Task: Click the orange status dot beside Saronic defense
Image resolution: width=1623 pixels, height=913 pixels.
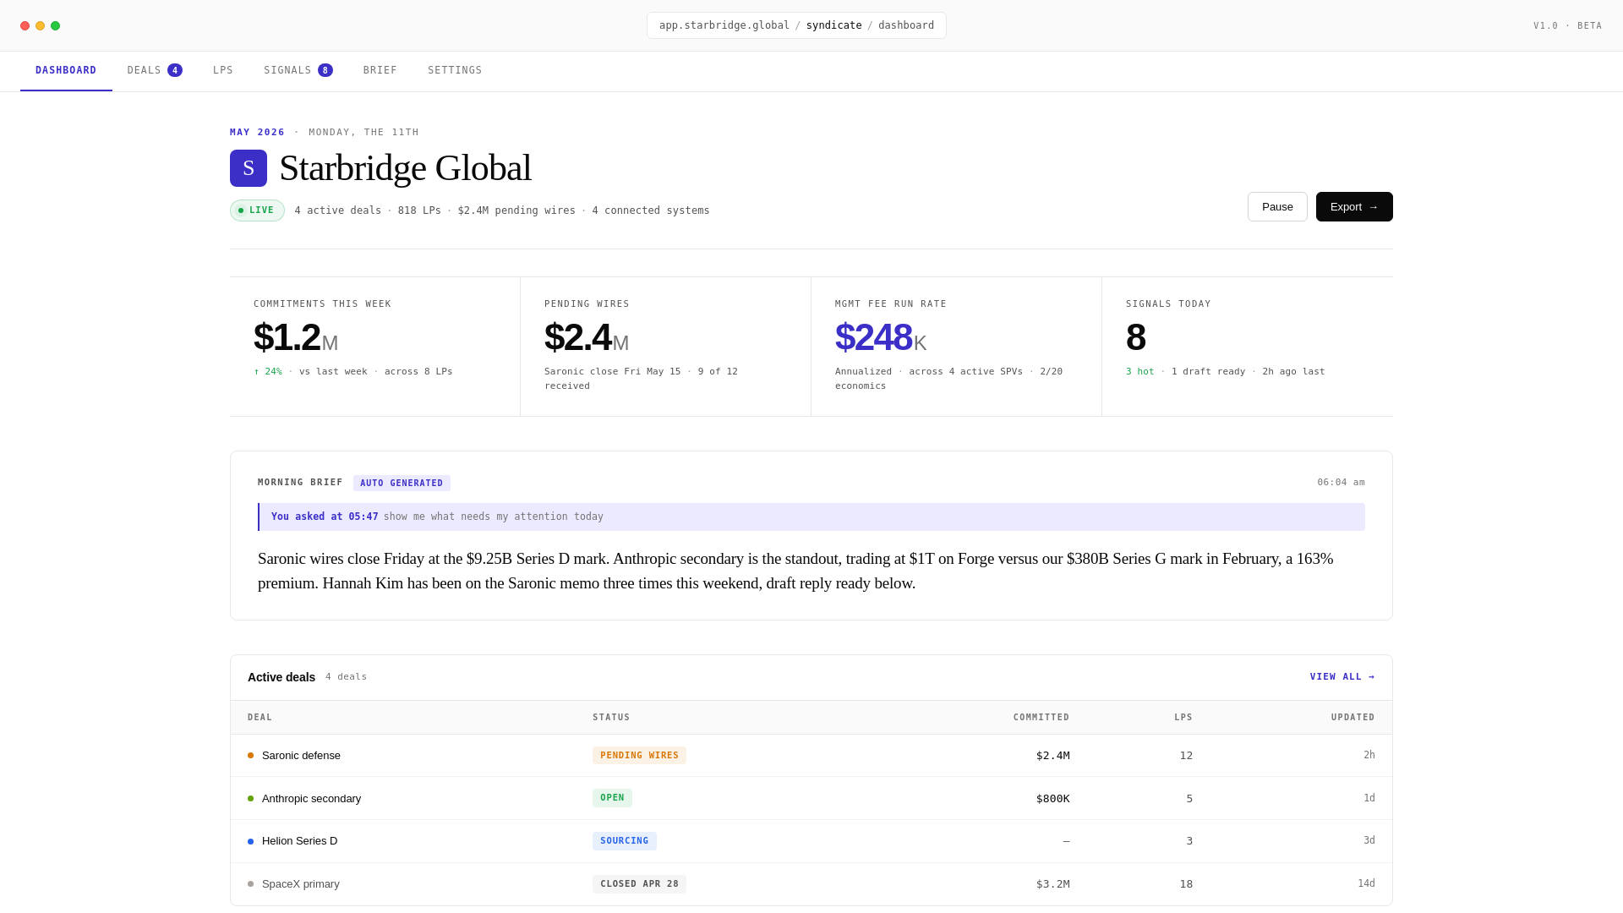Action: tap(250, 756)
